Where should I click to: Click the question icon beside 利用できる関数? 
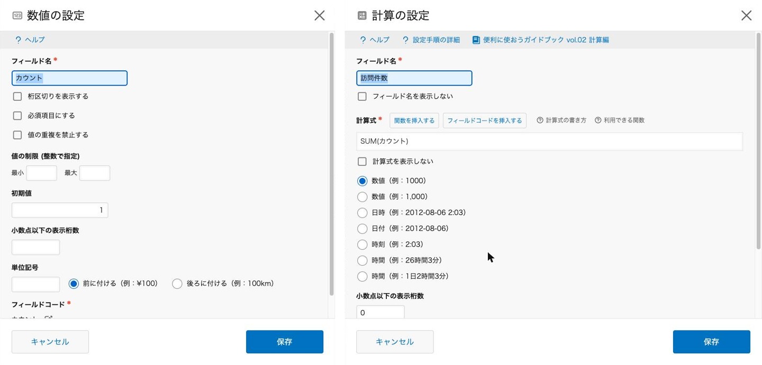[598, 120]
